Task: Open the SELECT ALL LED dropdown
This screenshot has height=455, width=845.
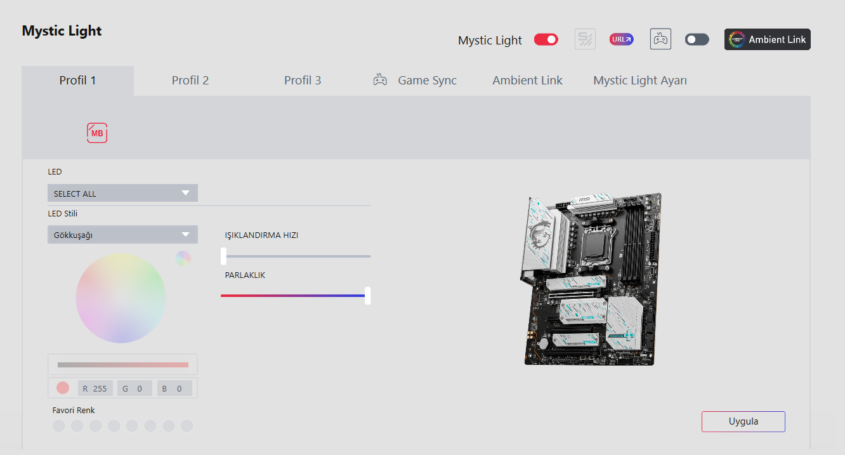Action: click(122, 193)
